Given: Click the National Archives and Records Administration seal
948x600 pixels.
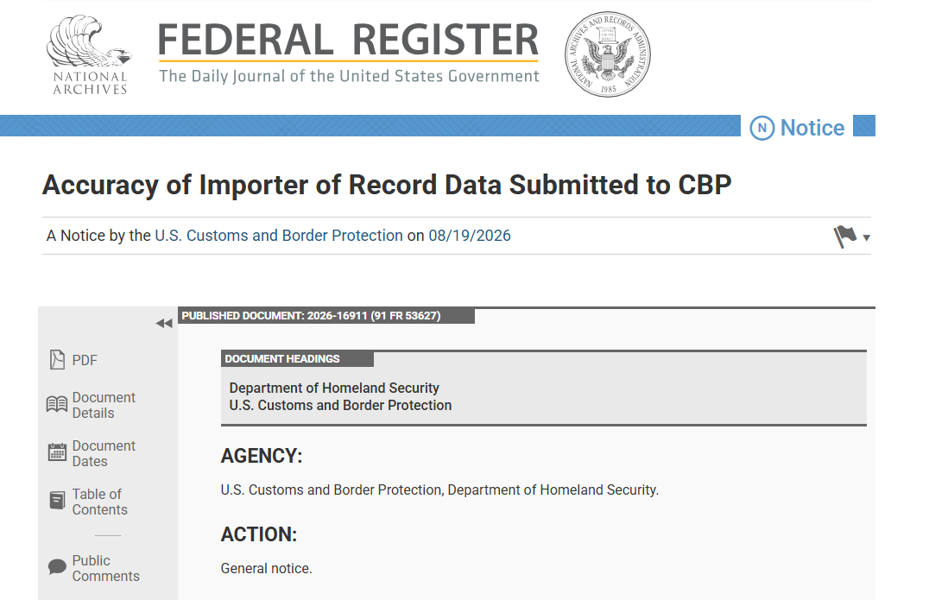Looking at the screenshot, I should point(608,54).
